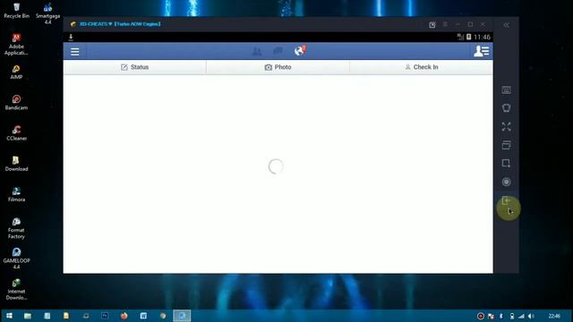Open Firefox from the taskbar

[124, 316]
